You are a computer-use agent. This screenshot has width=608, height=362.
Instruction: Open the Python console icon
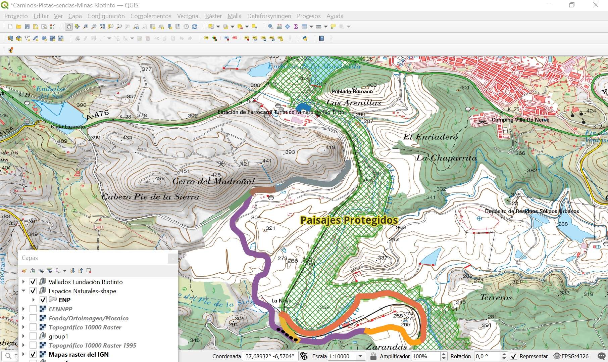click(305, 38)
